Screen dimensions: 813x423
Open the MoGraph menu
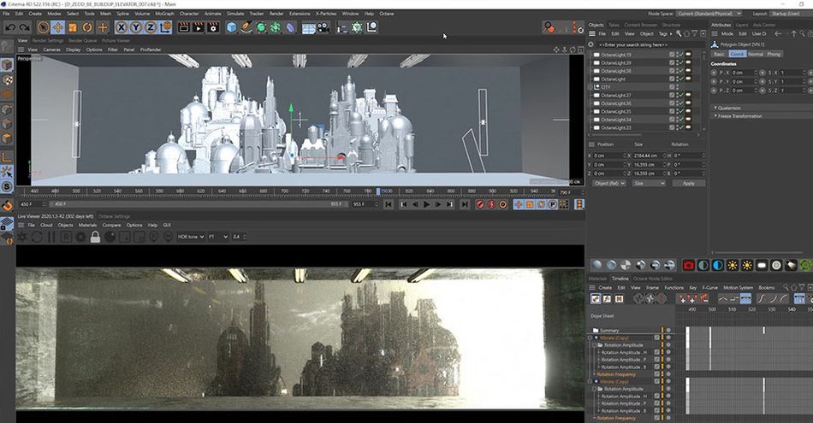coord(164,14)
